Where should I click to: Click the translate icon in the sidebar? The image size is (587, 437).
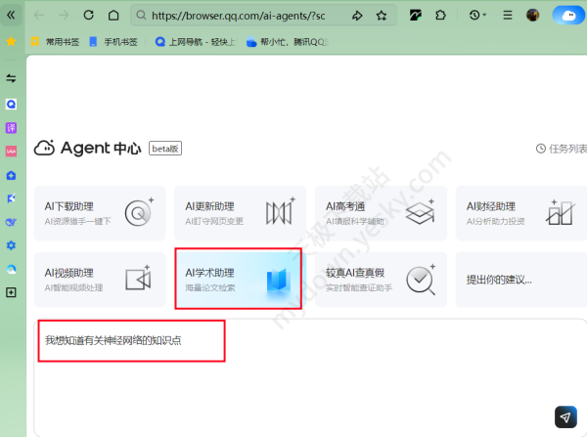(11, 127)
